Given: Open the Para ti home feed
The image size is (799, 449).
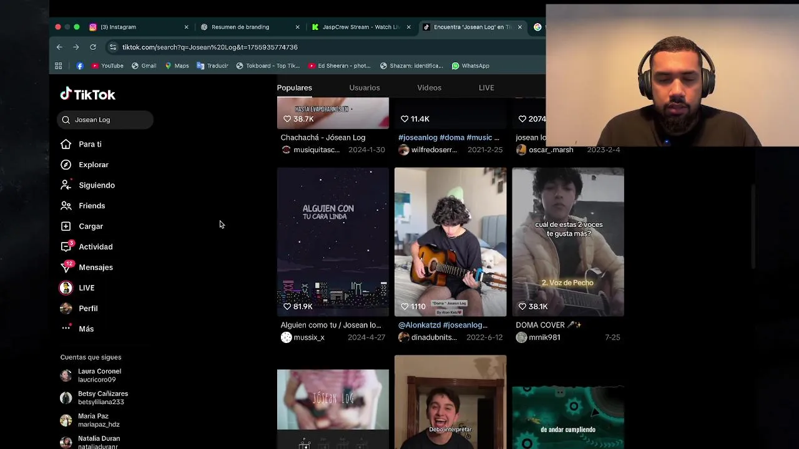Looking at the screenshot, I should [81, 144].
